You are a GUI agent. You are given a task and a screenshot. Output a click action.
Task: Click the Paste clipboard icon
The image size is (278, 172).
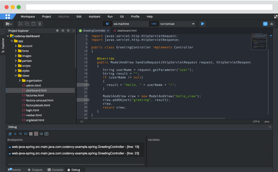[33, 24]
